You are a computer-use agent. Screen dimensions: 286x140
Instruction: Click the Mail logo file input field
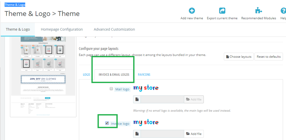(x=162, y=99)
